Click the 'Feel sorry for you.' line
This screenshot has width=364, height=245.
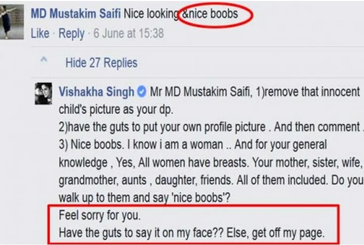(99, 215)
